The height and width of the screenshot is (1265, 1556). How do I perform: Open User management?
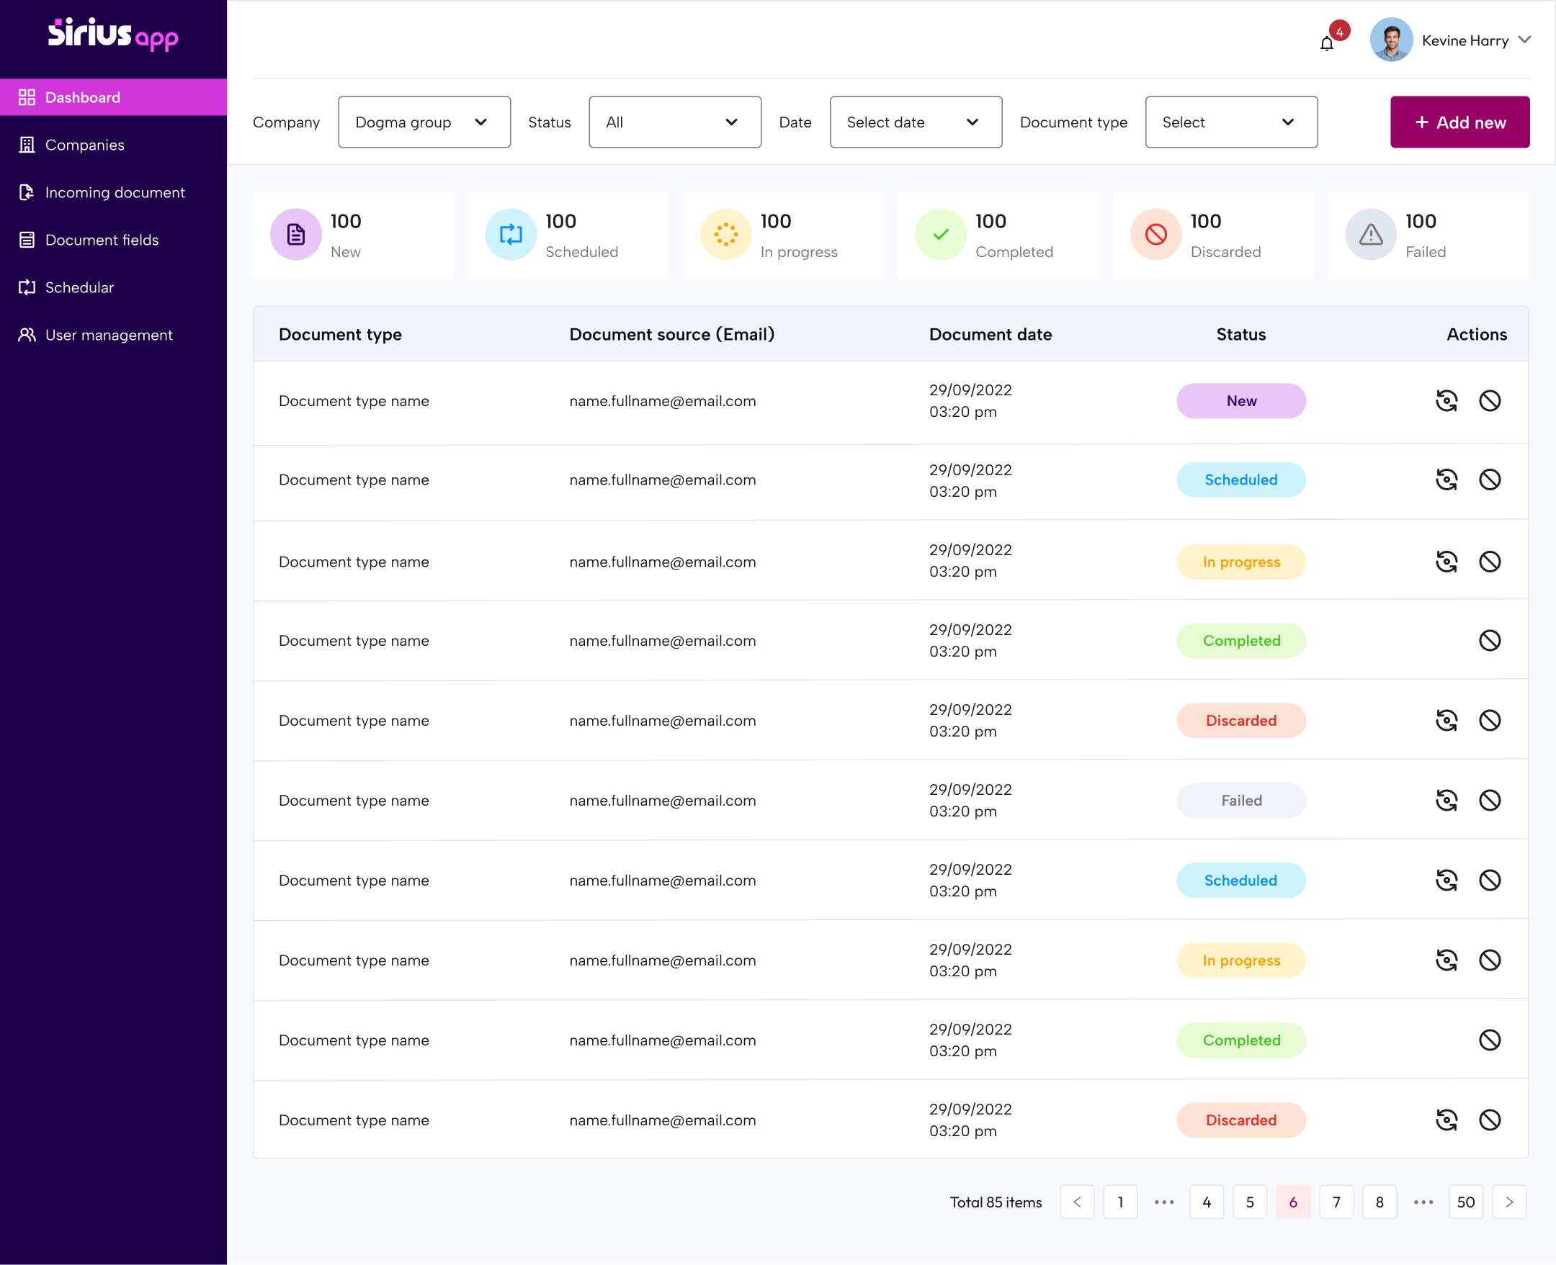coord(108,335)
